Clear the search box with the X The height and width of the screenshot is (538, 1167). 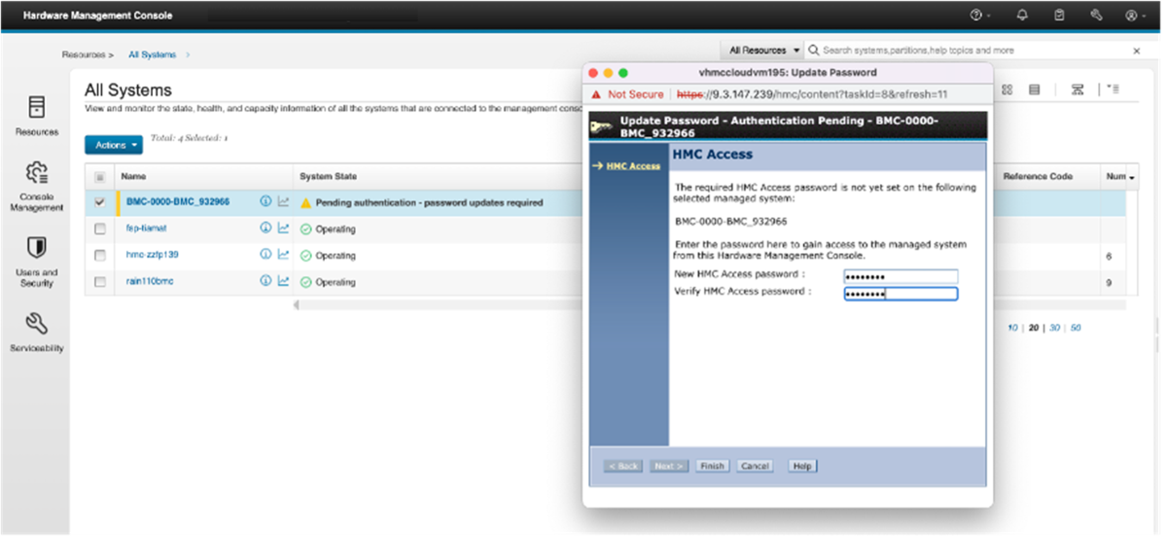pyautogui.click(x=1137, y=51)
